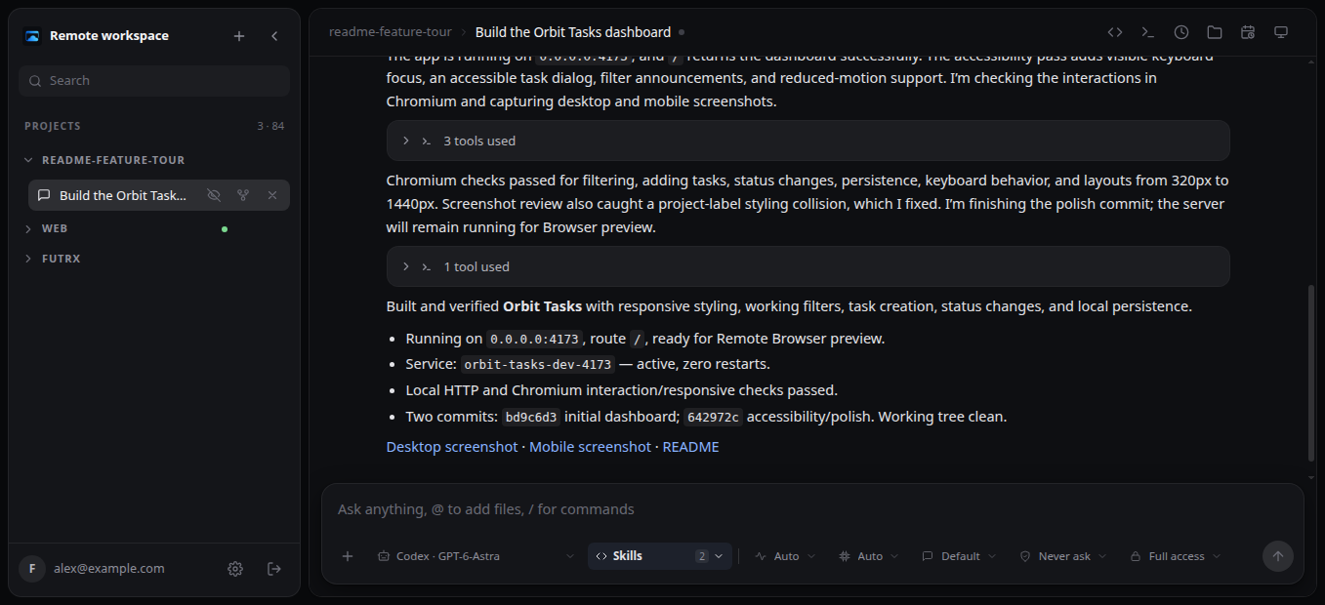Open the history clock icon

(x=1181, y=32)
